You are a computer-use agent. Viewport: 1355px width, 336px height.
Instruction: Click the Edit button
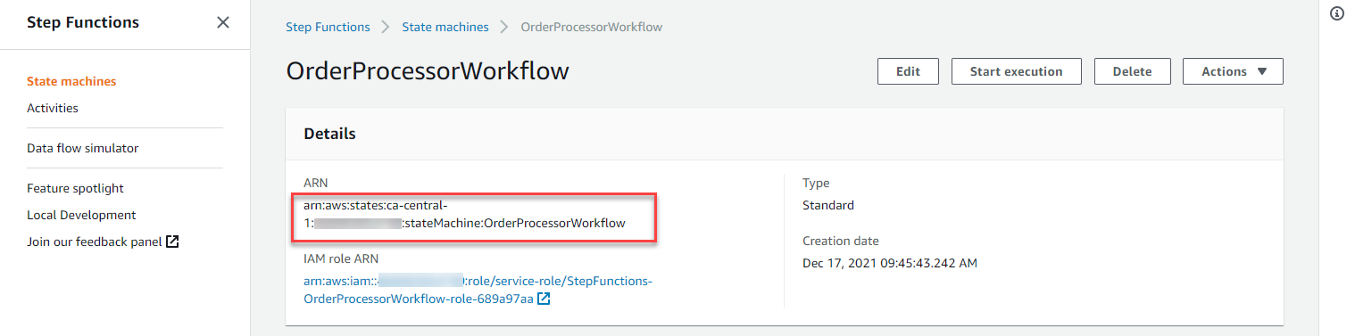click(x=908, y=71)
